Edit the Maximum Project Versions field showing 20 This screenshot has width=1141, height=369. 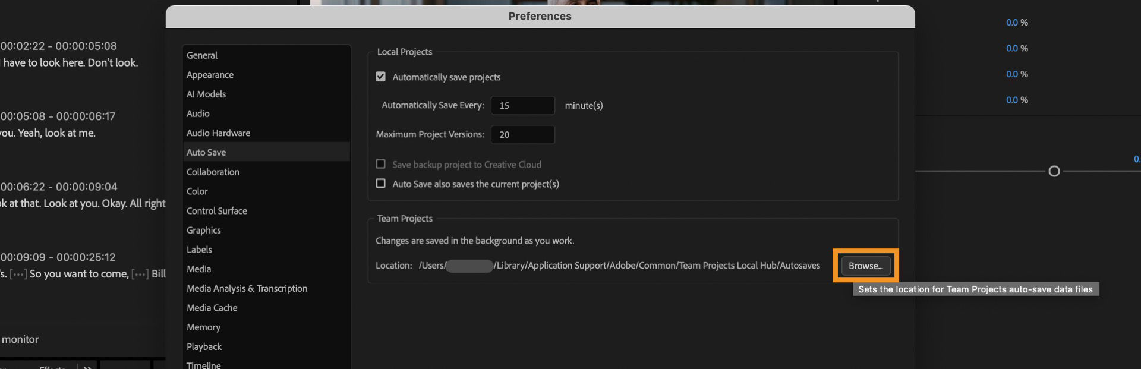click(522, 134)
